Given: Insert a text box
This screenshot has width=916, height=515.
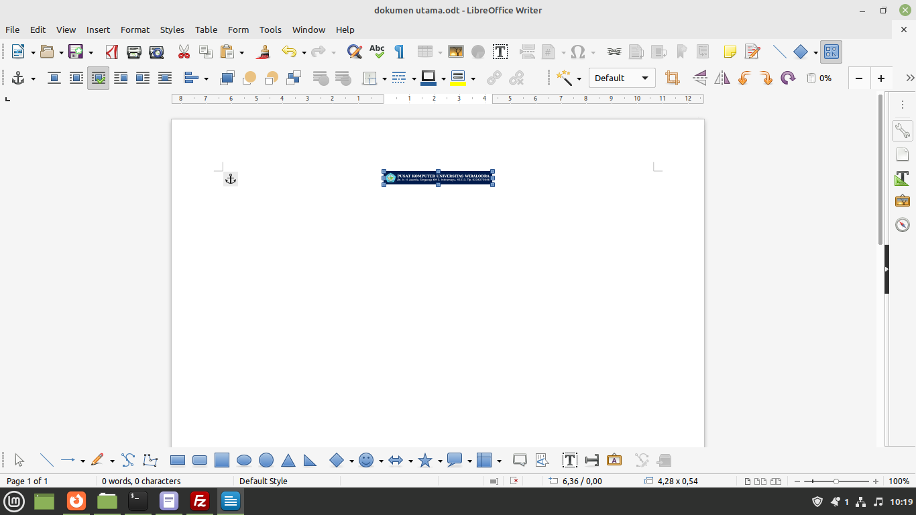Looking at the screenshot, I should tap(500, 52).
